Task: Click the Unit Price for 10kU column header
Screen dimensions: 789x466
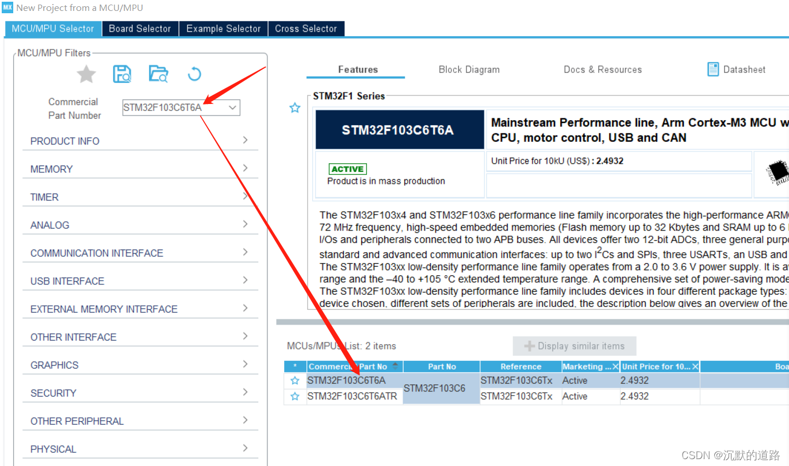Action: click(x=660, y=367)
